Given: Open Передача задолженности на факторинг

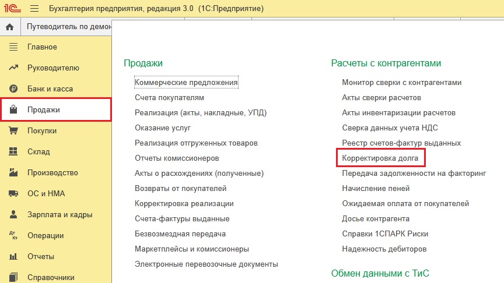Looking at the screenshot, I should coord(414,174).
